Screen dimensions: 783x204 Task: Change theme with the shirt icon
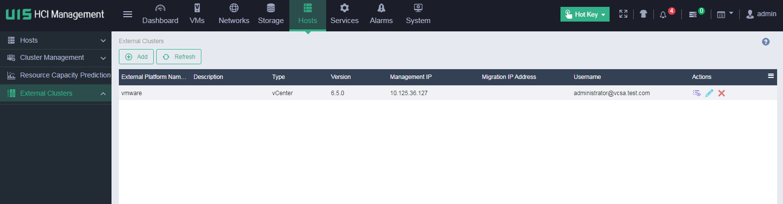(643, 14)
